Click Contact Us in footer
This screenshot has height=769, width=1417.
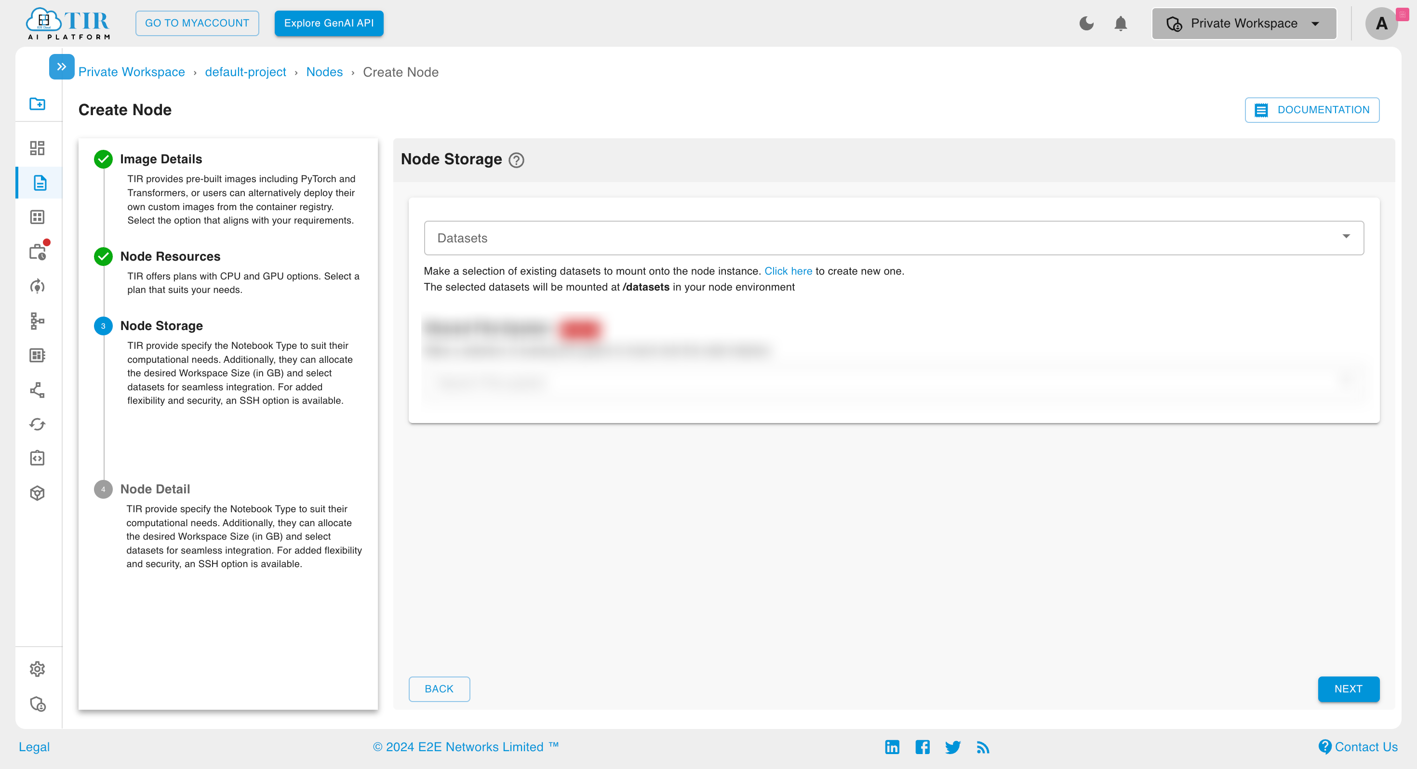tap(1358, 746)
